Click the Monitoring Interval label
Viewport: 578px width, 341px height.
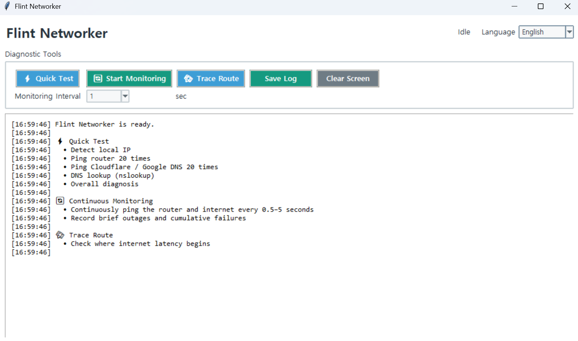point(48,96)
